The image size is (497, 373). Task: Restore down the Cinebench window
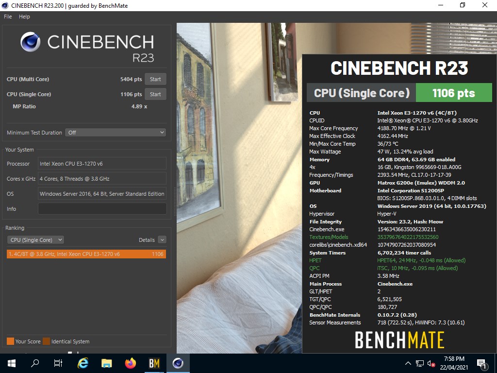coord(463,5)
